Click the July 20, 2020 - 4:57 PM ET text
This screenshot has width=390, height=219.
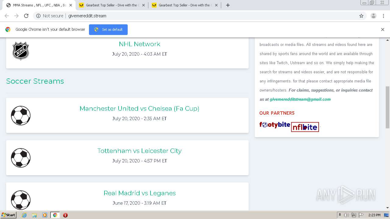140,161
